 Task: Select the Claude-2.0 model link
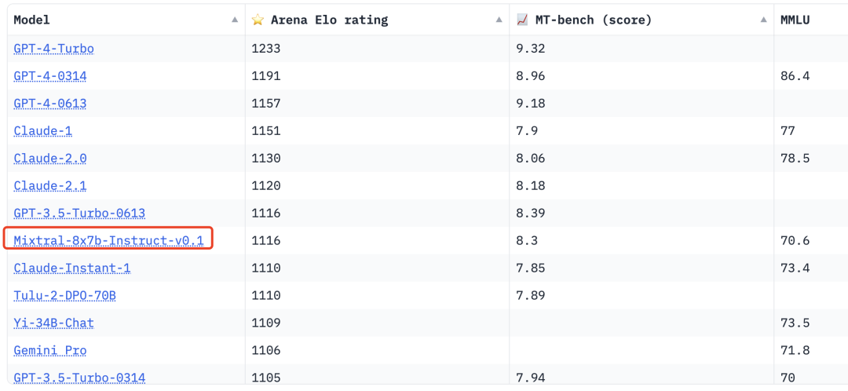point(50,159)
